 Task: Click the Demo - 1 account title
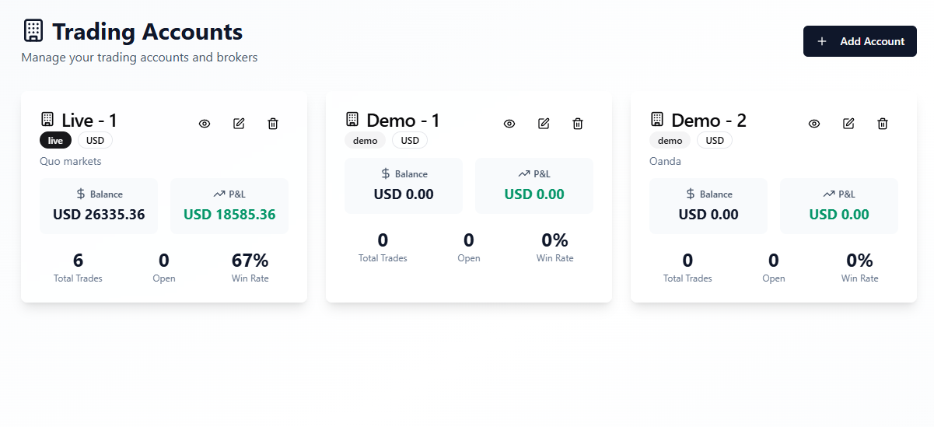(403, 121)
